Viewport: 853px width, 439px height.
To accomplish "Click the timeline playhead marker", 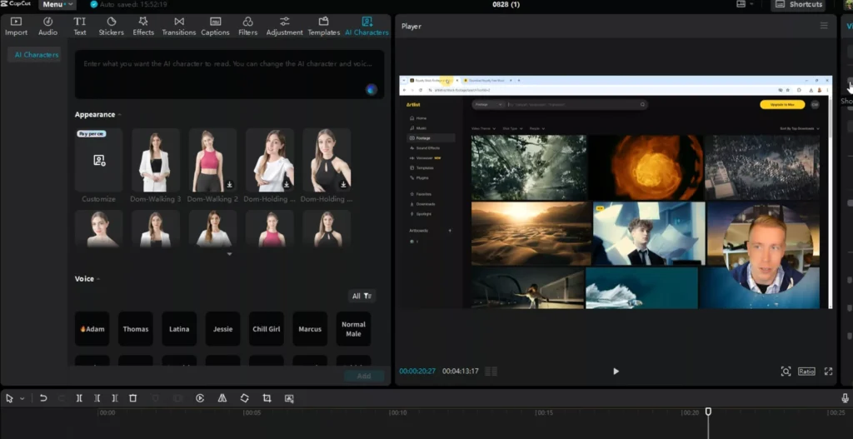I will click(x=708, y=412).
